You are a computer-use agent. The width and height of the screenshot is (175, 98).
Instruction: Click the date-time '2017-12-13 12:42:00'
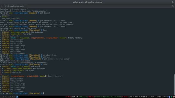coord(158,97)
